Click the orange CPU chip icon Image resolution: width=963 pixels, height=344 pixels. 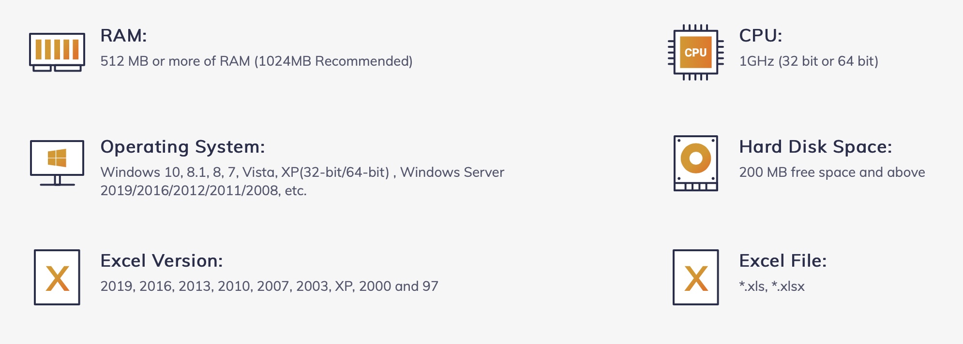point(695,52)
